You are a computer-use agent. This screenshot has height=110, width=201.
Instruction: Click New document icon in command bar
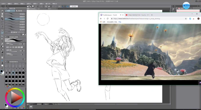pos(28,6)
